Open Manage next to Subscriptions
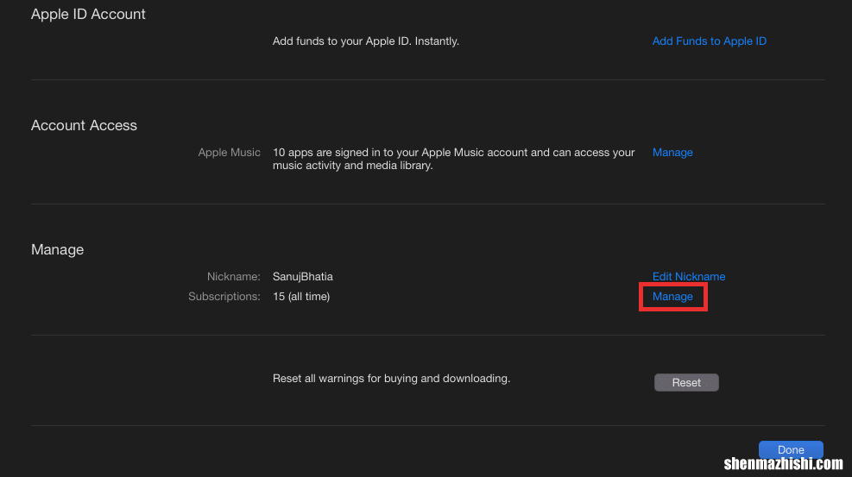Screen dimensions: 852x477 click(672, 297)
